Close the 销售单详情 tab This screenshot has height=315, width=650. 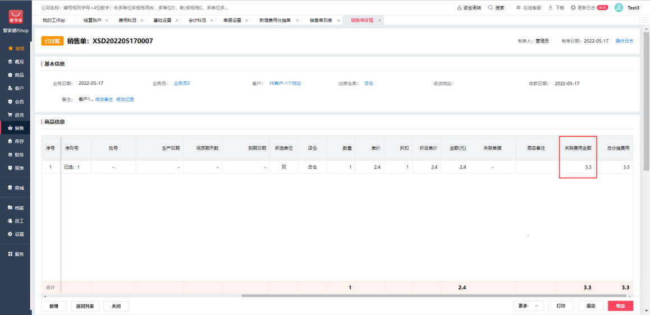pyautogui.click(x=380, y=20)
